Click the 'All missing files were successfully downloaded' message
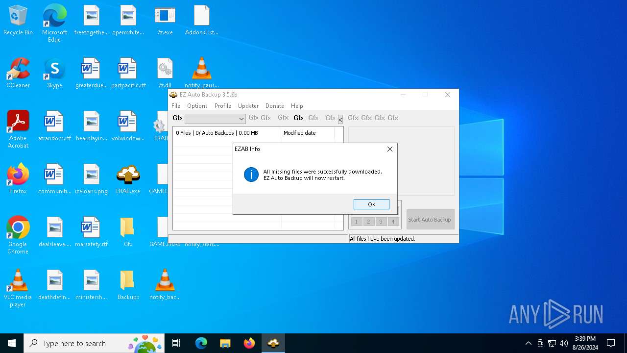 click(322, 172)
